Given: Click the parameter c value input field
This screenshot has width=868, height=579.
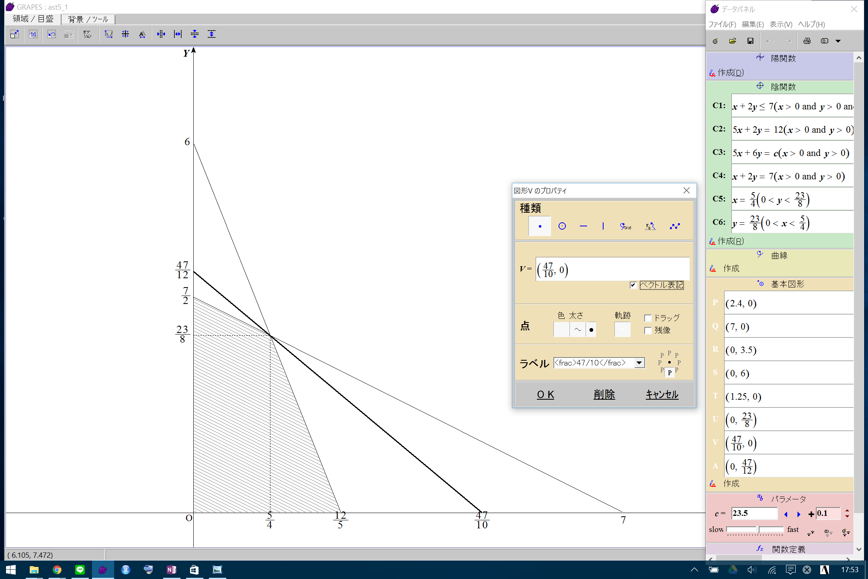Looking at the screenshot, I should coord(754,513).
